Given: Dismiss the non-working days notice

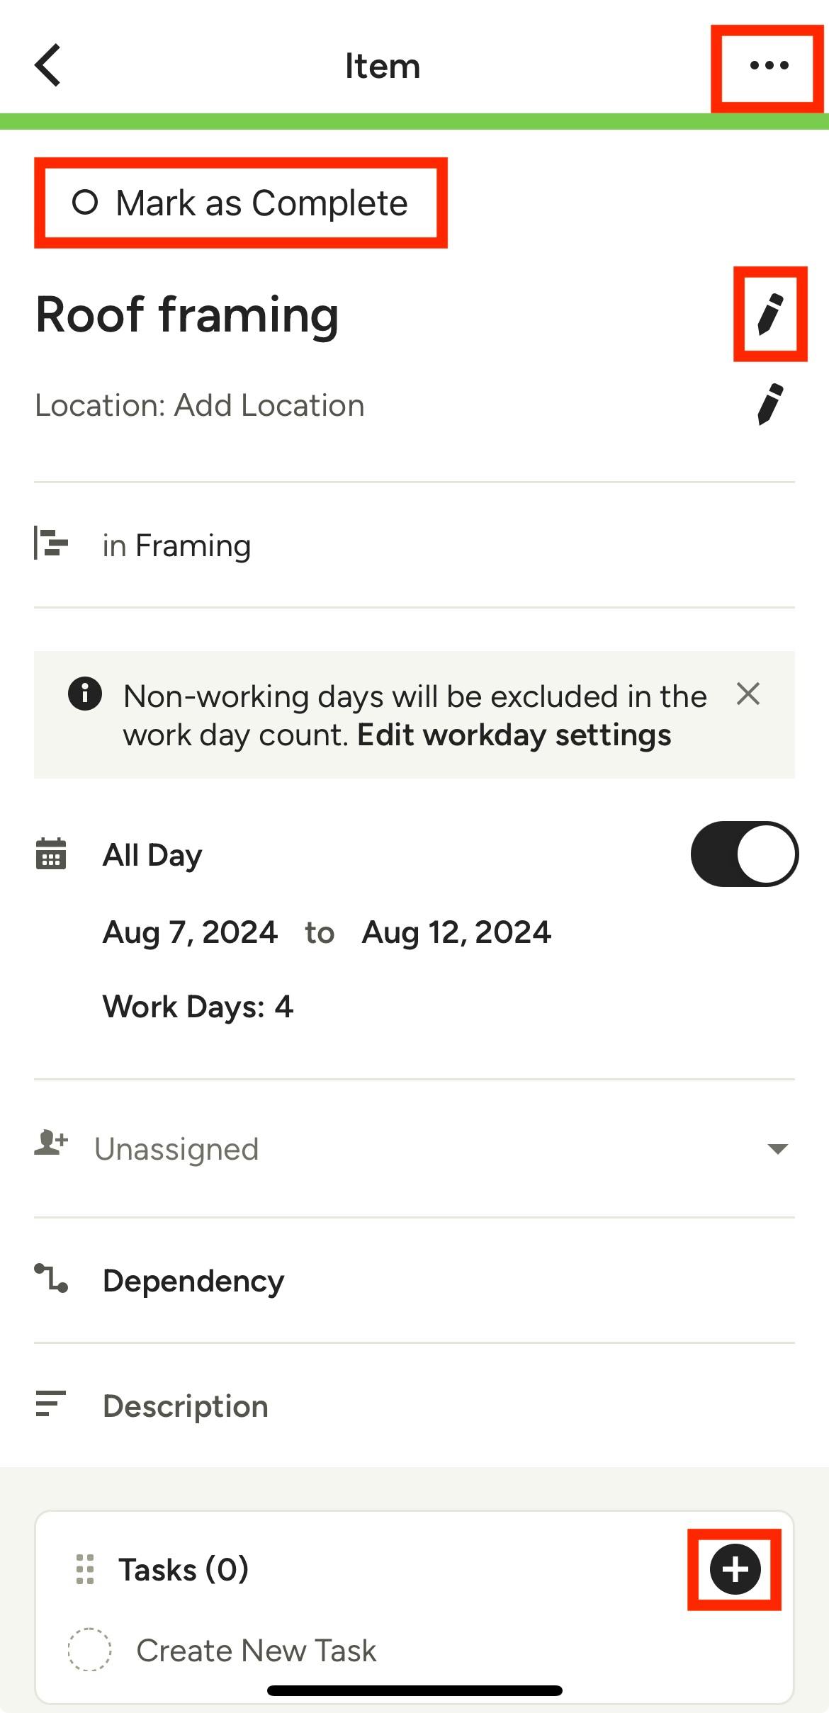Looking at the screenshot, I should click(x=748, y=694).
